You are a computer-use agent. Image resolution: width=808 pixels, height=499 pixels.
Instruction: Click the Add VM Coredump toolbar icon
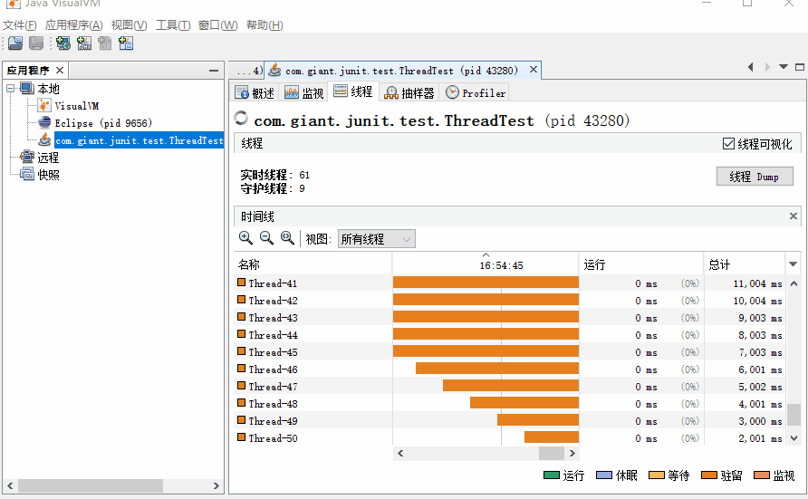click(x=104, y=43)
